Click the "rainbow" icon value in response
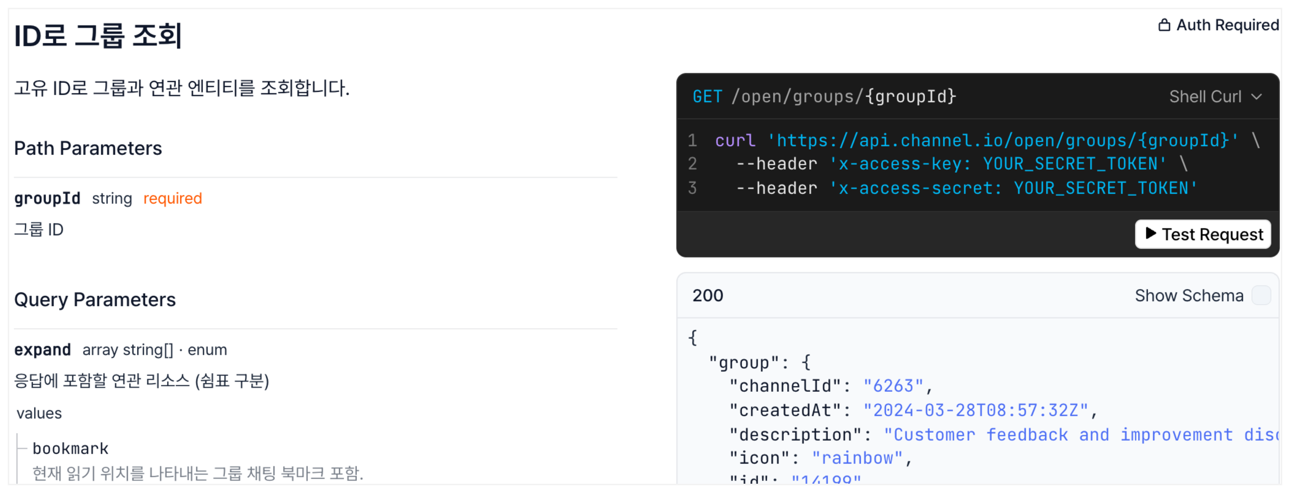This screenshot has height=493, width=1290. 857,458
